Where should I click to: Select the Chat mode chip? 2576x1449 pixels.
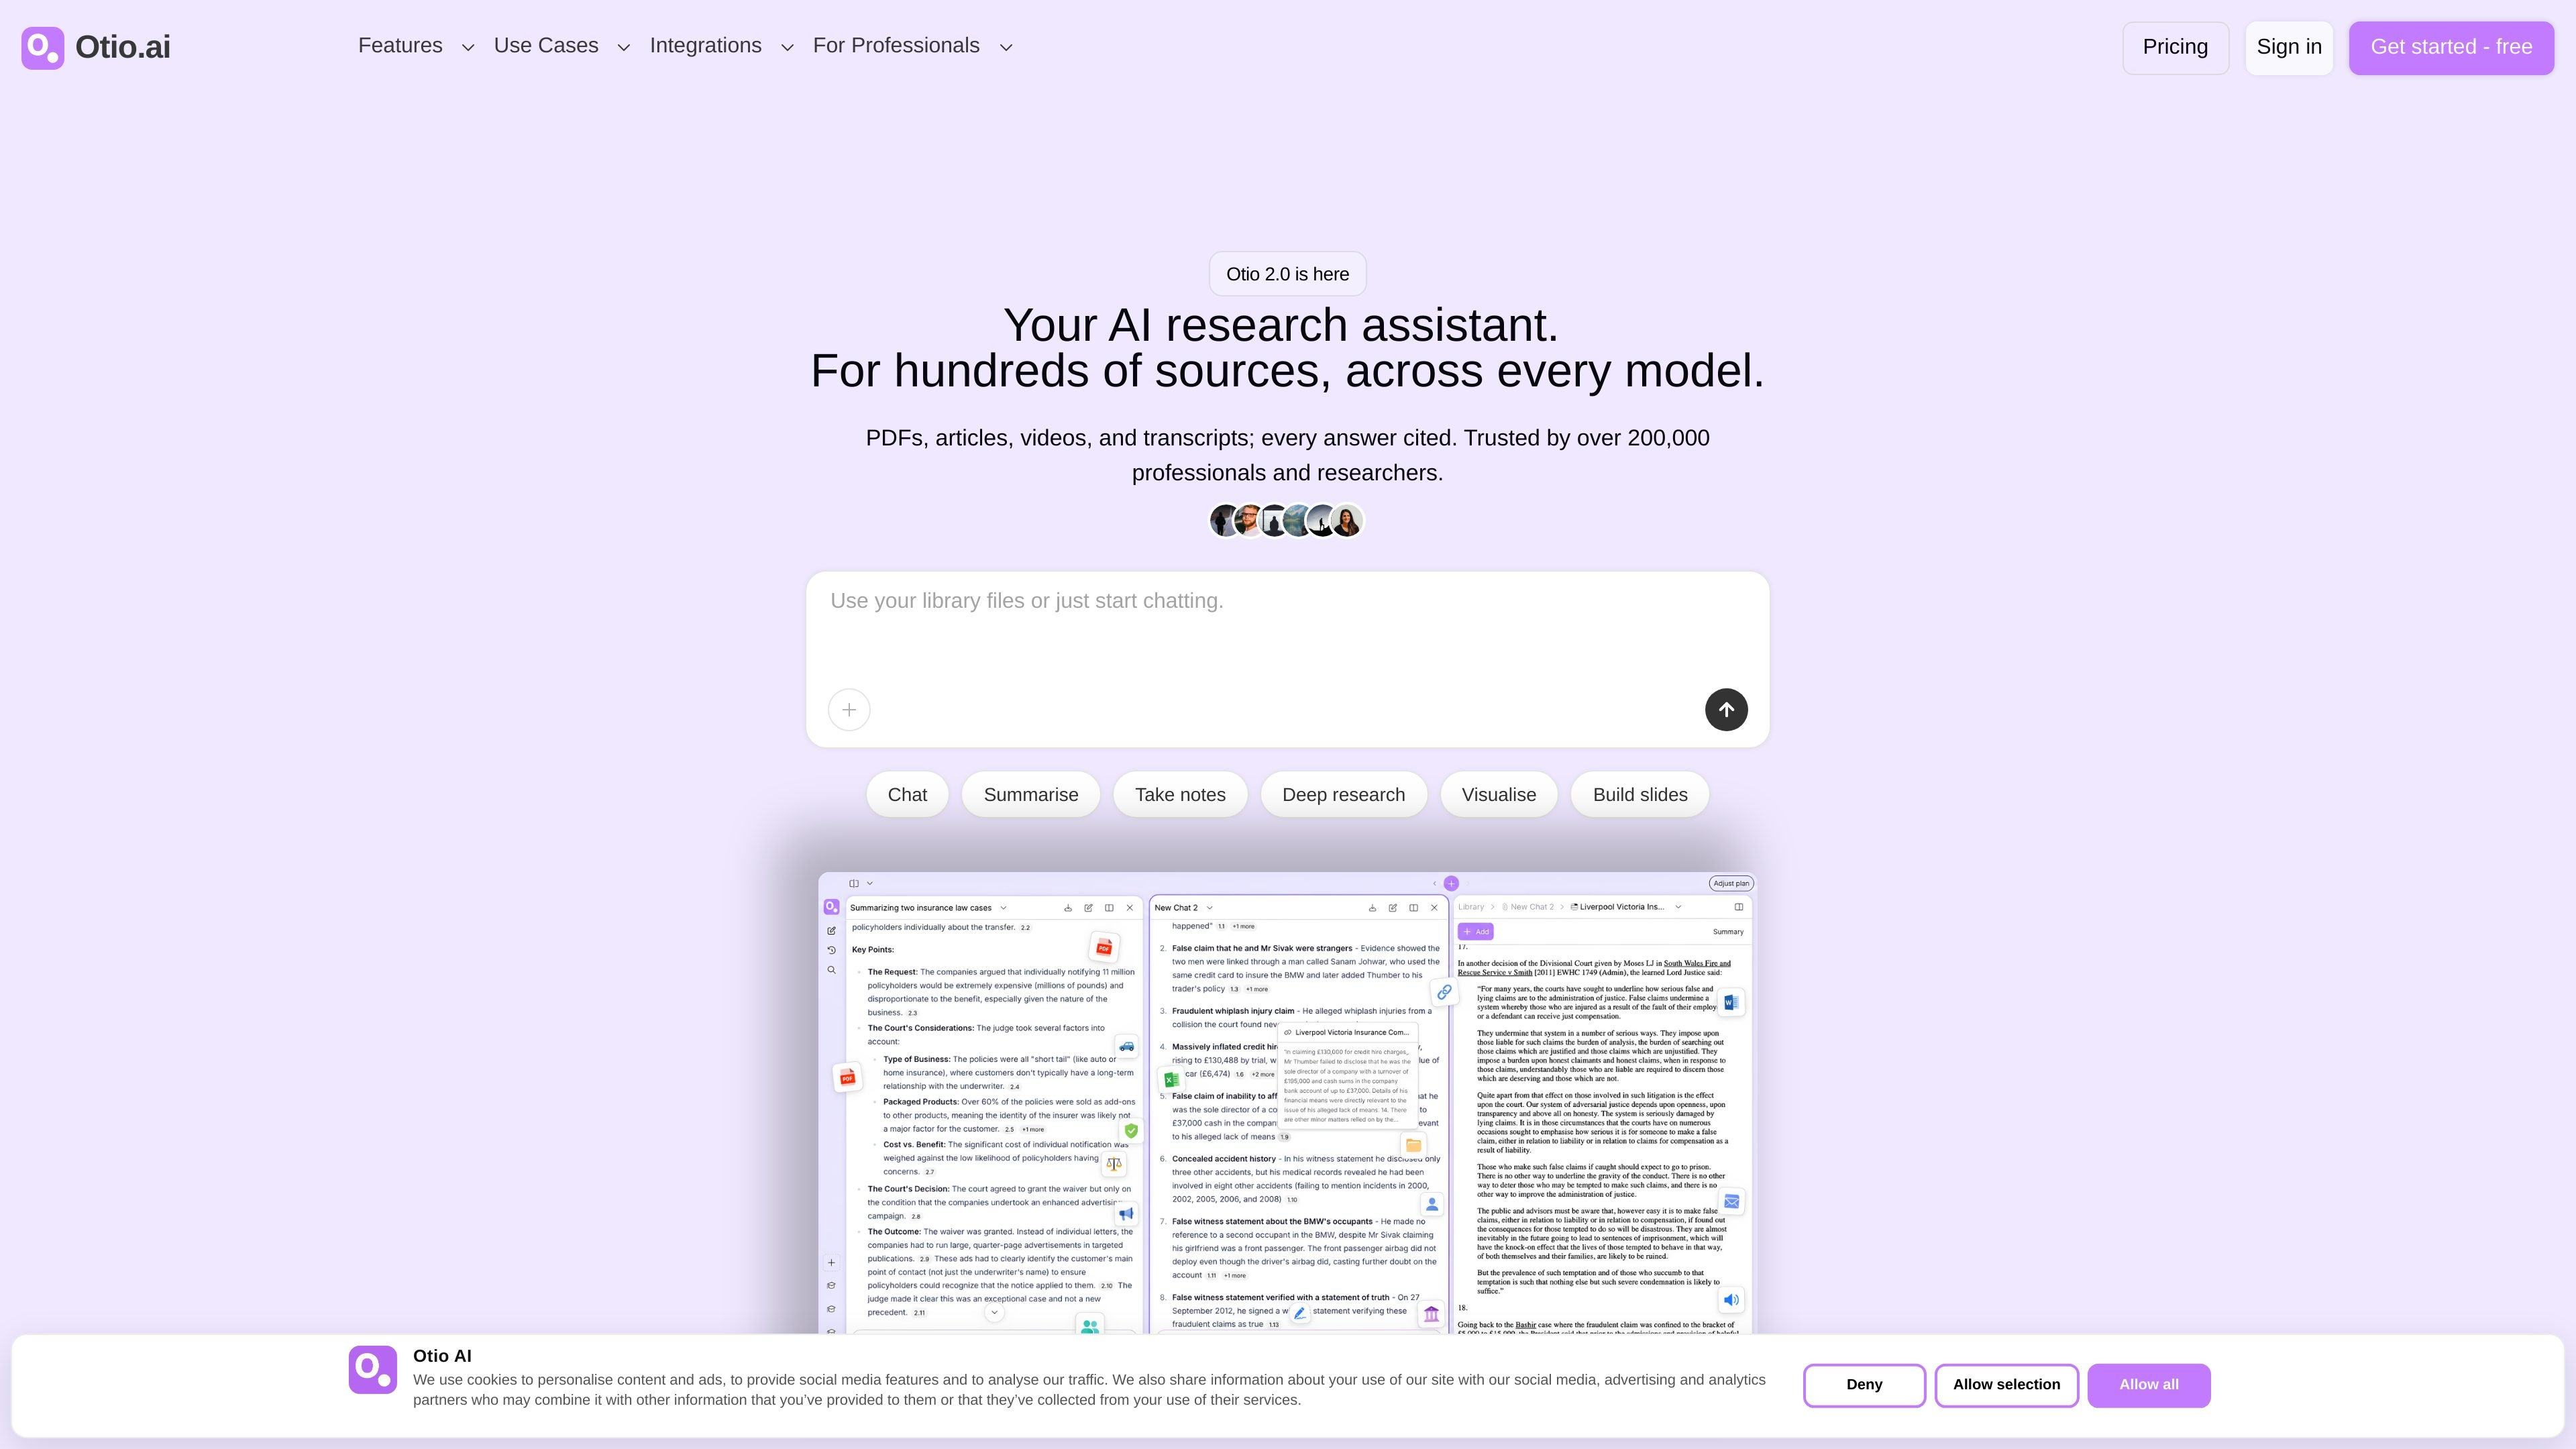pos(907,795)
